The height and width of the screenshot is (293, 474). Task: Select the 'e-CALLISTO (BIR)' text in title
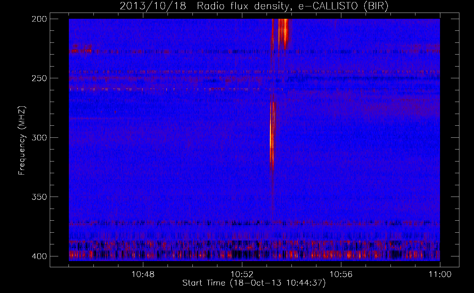click(343, 6)
